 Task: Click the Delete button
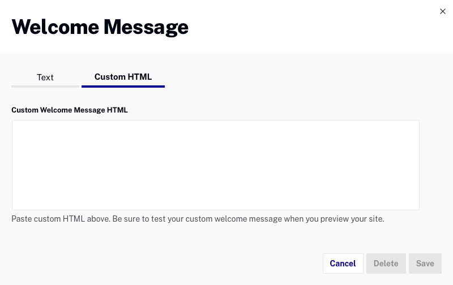pos(386,264)
